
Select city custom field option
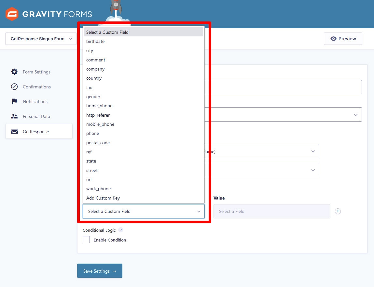(x=144, y=50)
